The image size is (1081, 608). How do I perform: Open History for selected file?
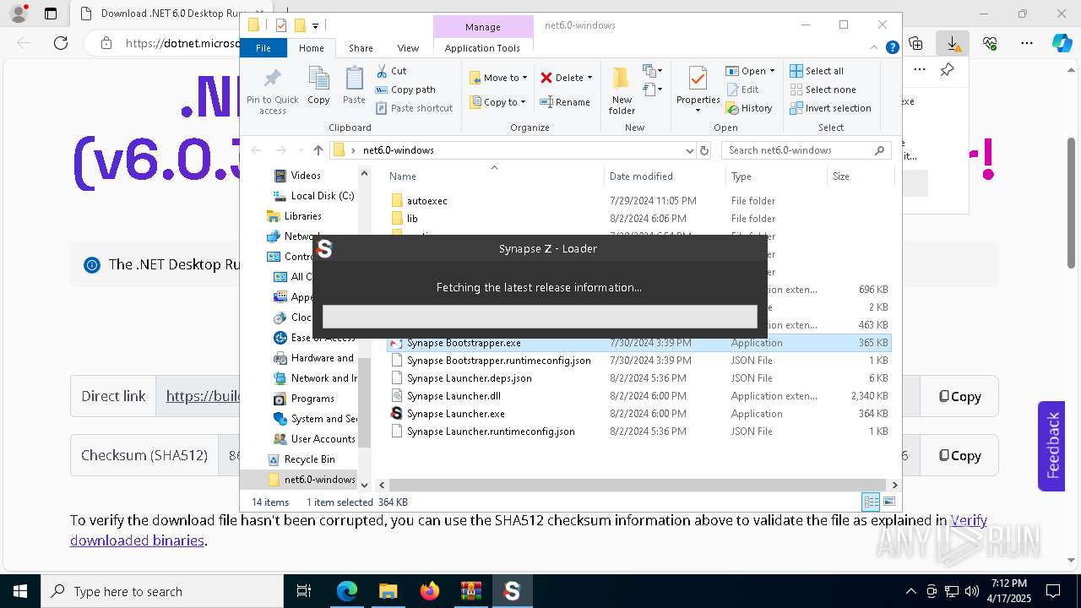(x=749, y=108)
